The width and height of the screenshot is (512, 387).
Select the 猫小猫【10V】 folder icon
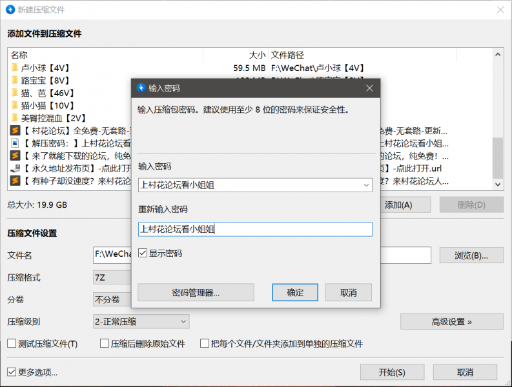pyautogui.click(x=14, y=105)
